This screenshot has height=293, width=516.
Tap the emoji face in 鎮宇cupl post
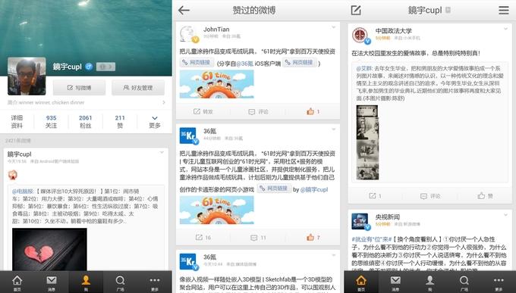pyautogui.click(x=12, y=175)
